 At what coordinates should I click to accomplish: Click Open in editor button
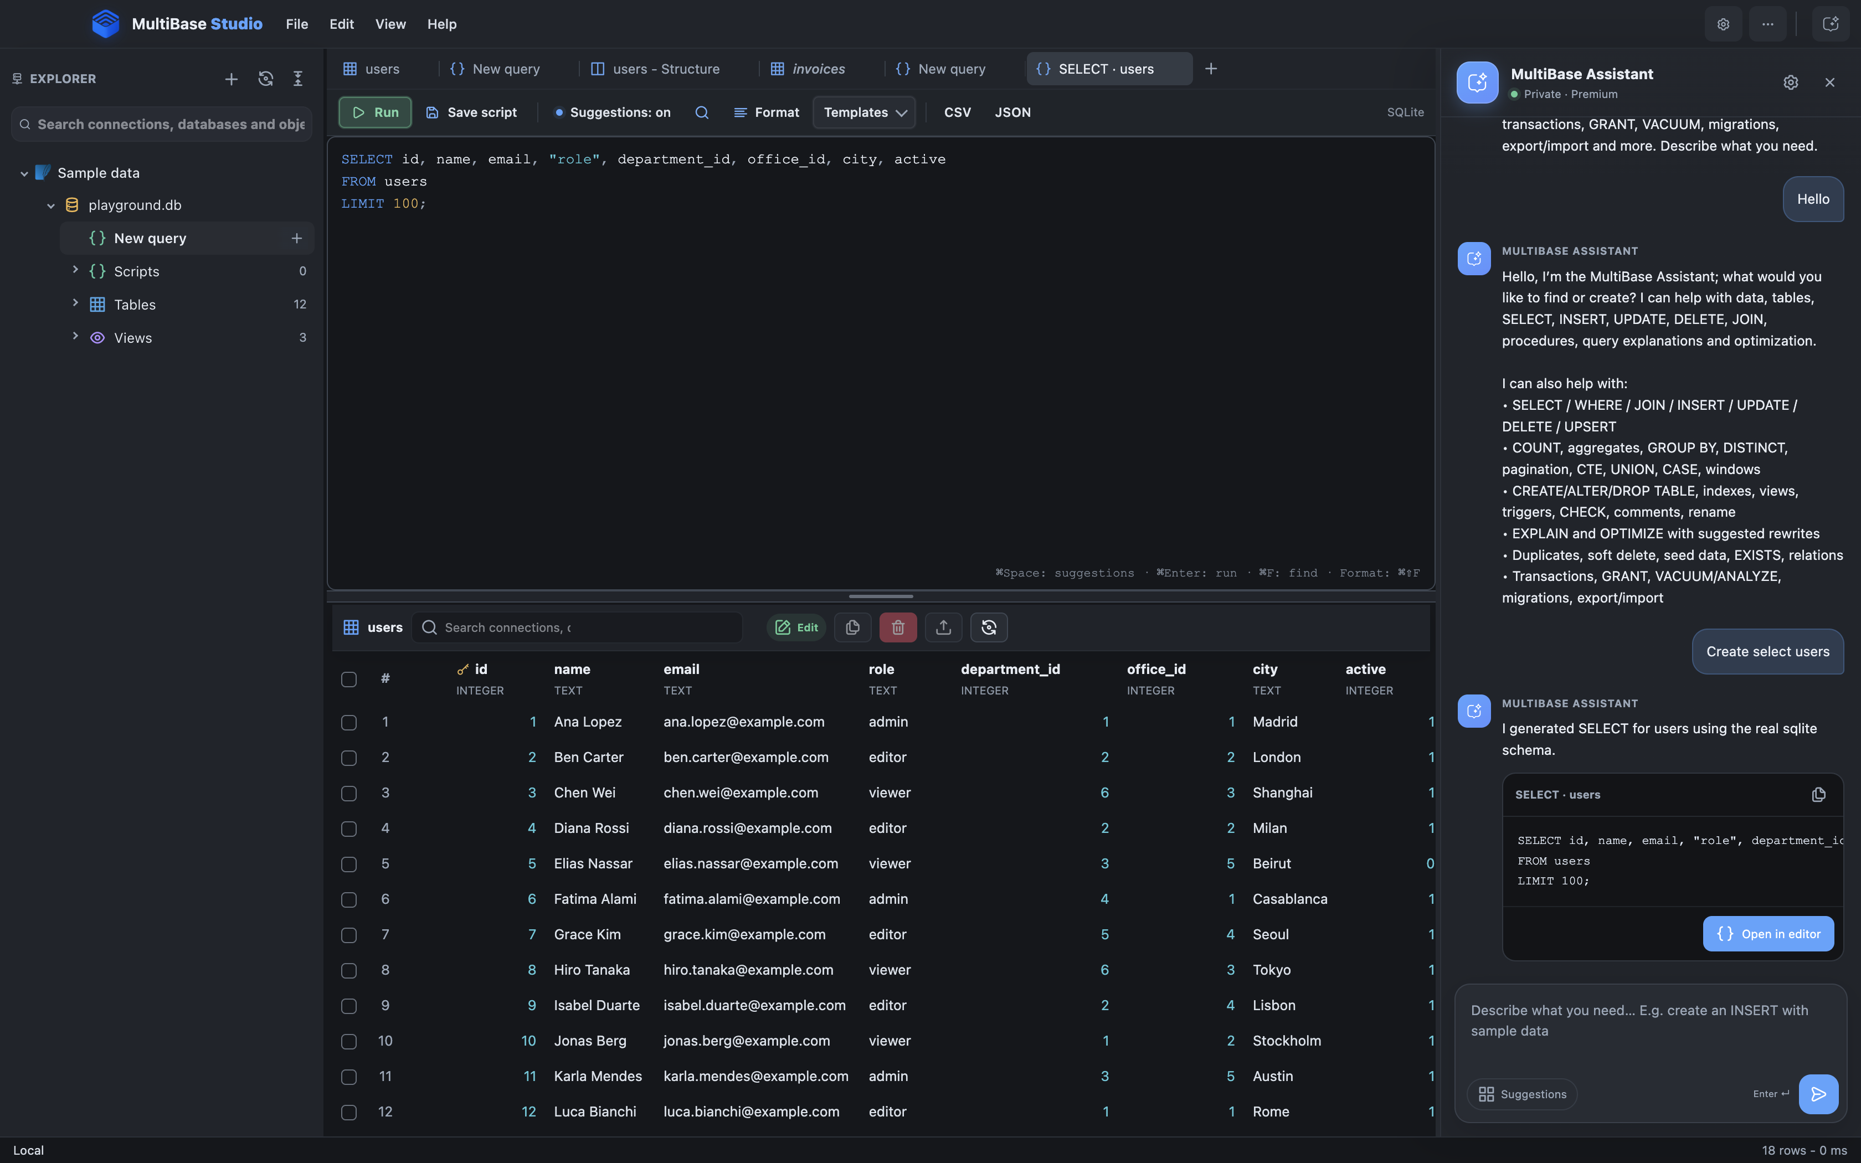pos(1768,934)
